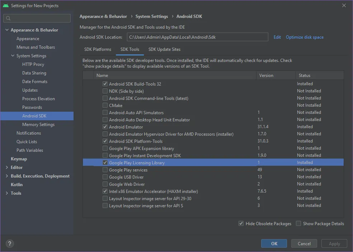Check the CMake checkbox

pyautogui.click(x=105, y=105)
